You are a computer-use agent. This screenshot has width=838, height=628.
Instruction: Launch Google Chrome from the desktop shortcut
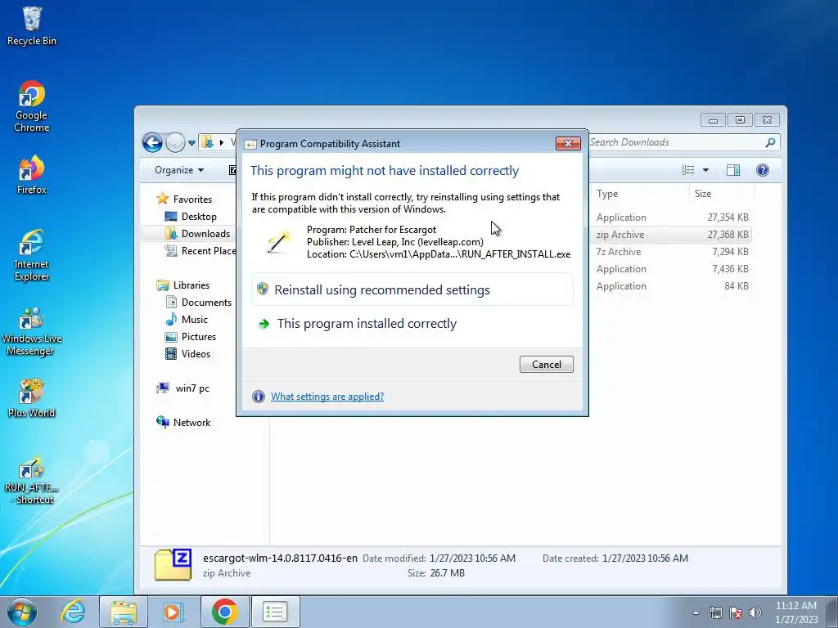[32, 106]
